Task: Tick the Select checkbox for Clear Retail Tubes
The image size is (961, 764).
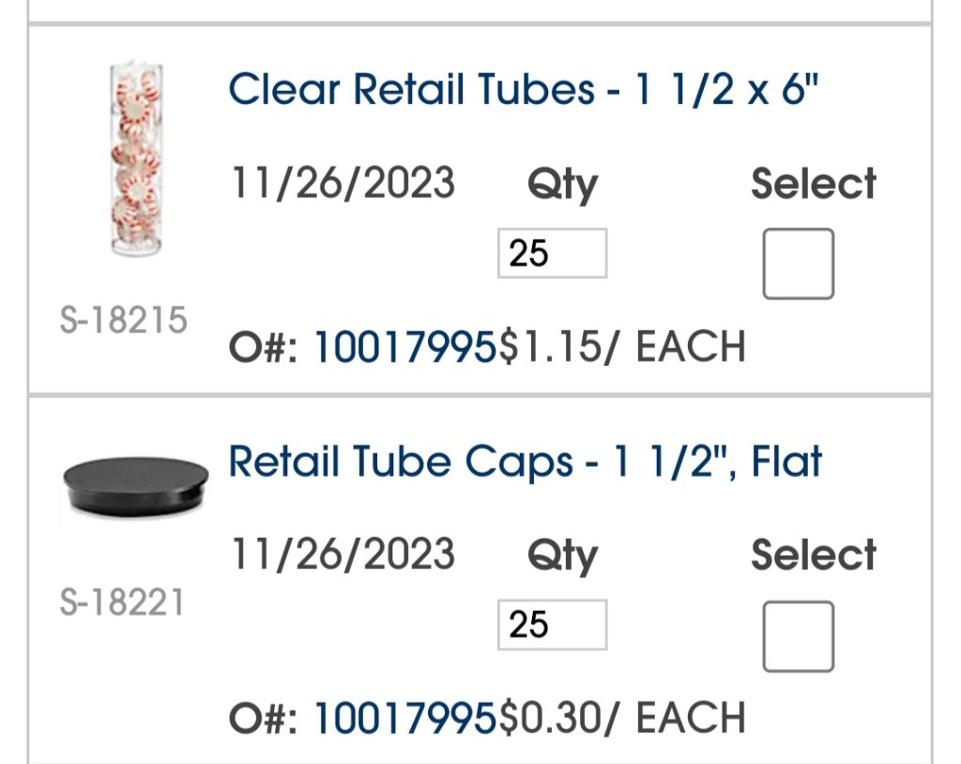Action: [x=798, y=264]
